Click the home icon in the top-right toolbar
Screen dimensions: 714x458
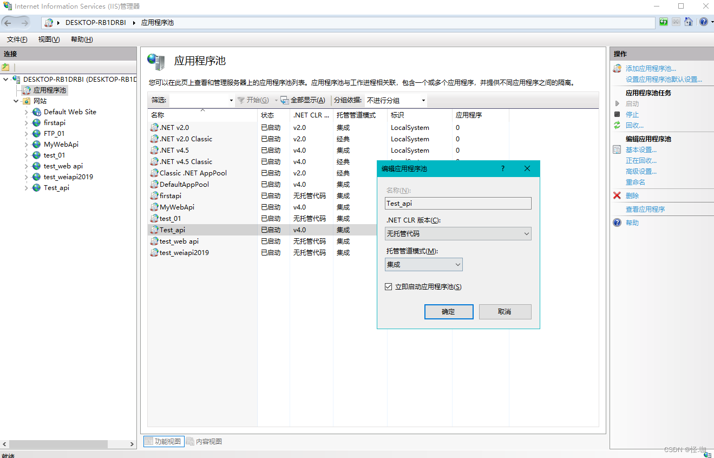pos(689,22)
